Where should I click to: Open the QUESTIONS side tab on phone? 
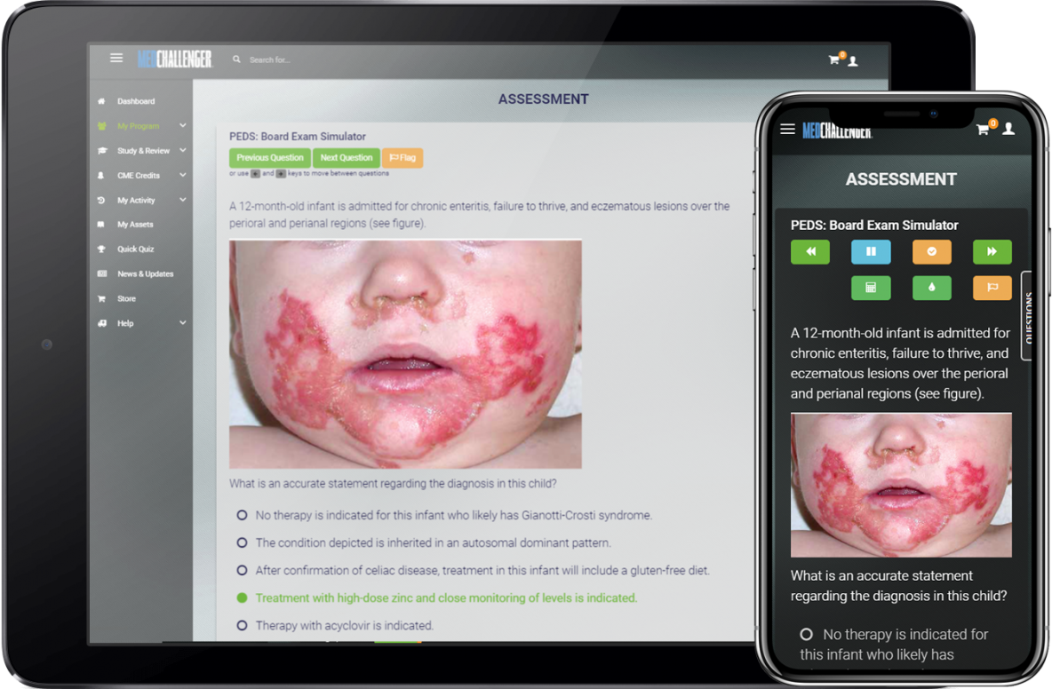point(1028,316)
